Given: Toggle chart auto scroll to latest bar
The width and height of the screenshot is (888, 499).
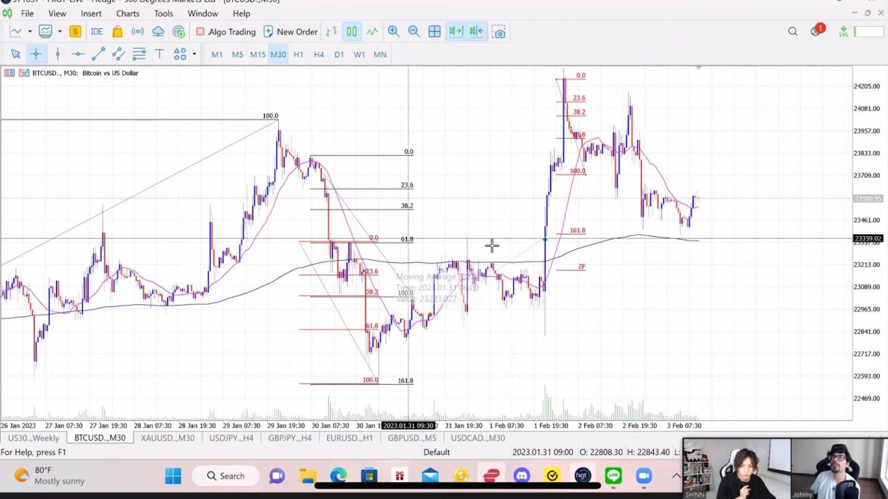Looking at the screenshot, I should pos(456,32).
